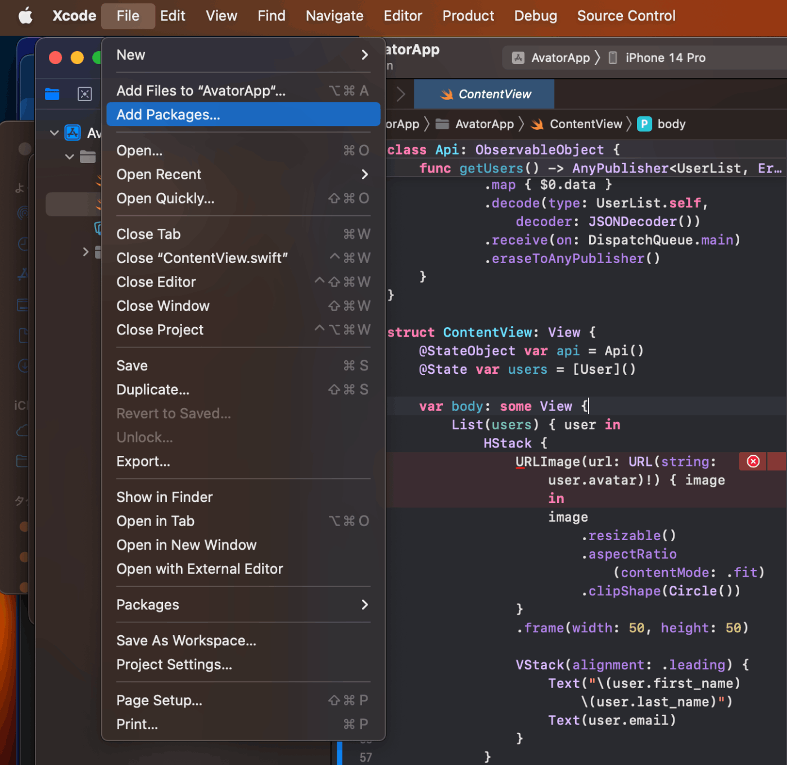Select the Project navigator folder icon
787x765 pixels.
[x=52, y=94]
